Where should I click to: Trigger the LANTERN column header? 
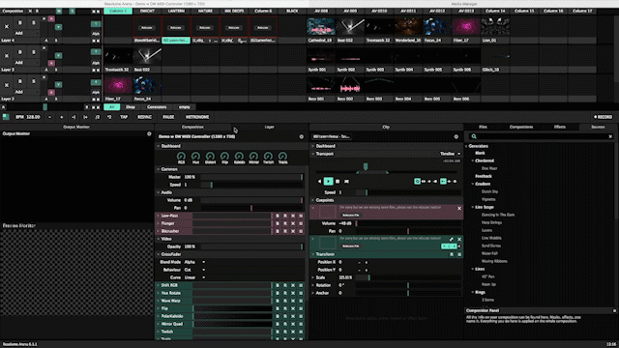176,11
